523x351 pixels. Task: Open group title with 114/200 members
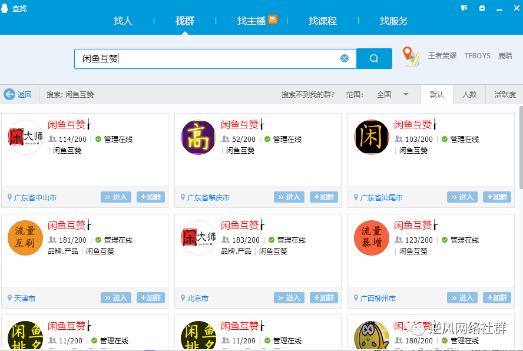coord(69,124)
